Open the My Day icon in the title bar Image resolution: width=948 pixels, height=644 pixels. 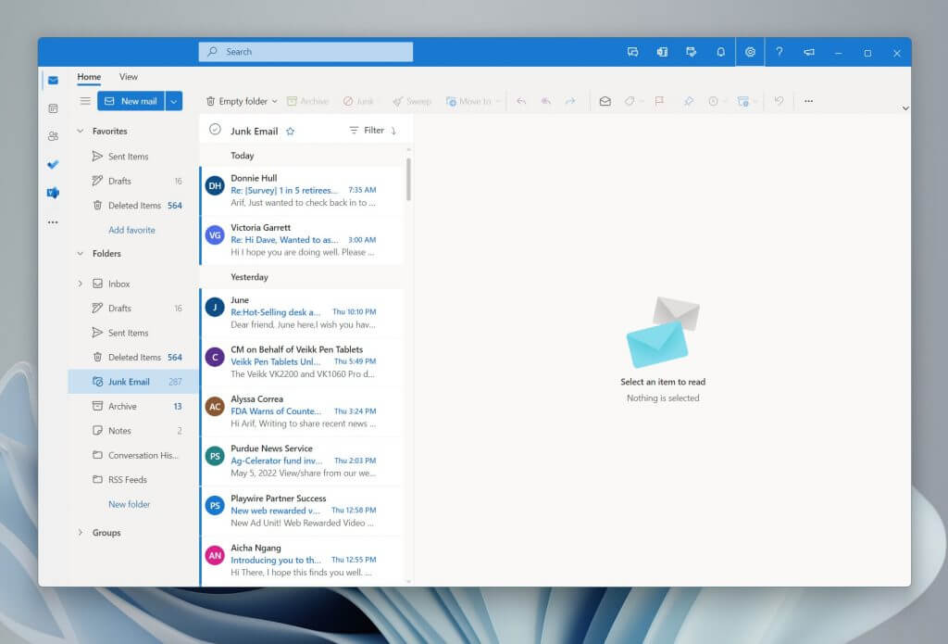[x=691, y=52]
